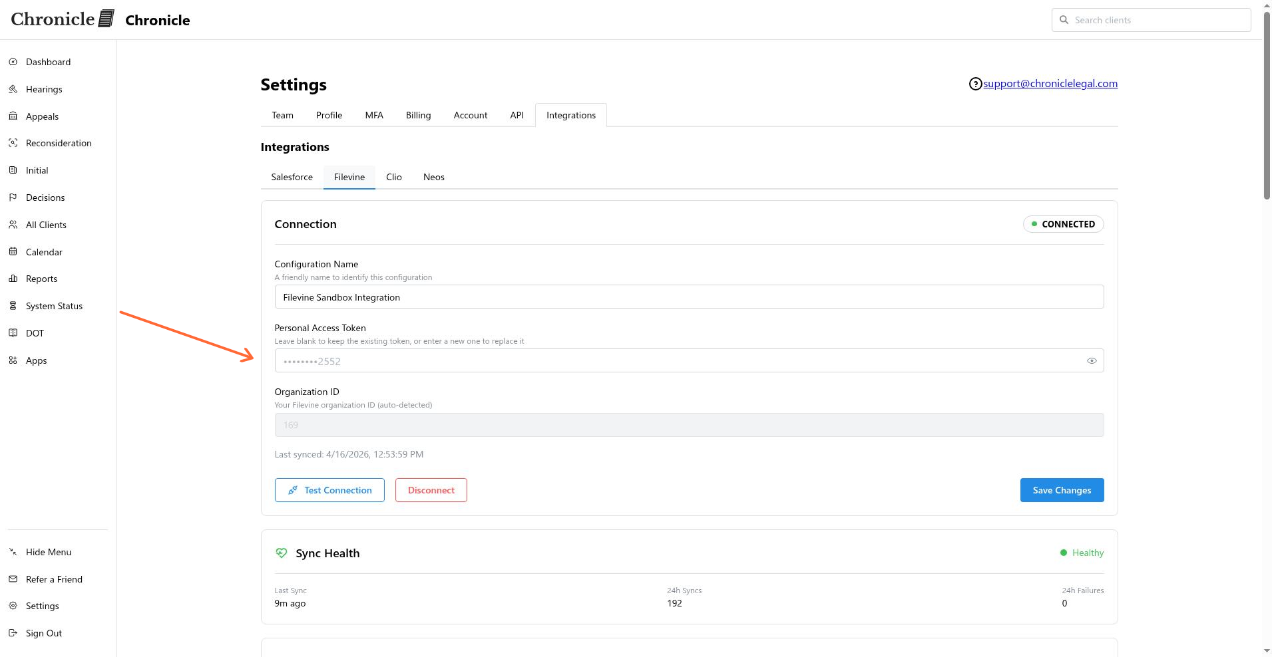Click Sign Out in the sidebar

pyautogui.click(x=44, y=633)
